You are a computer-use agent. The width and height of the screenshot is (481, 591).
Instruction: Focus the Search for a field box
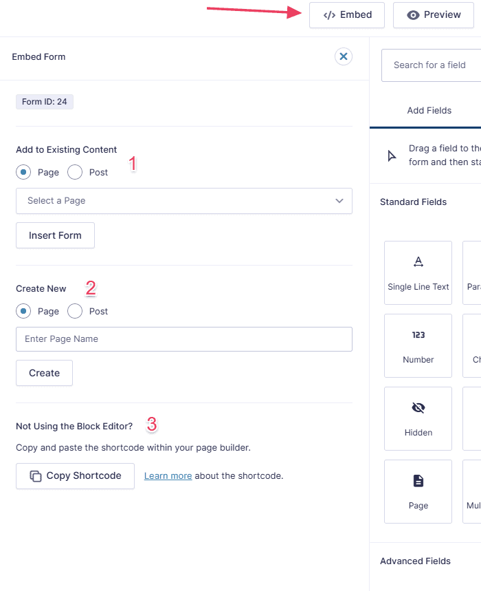coord(432,65)
